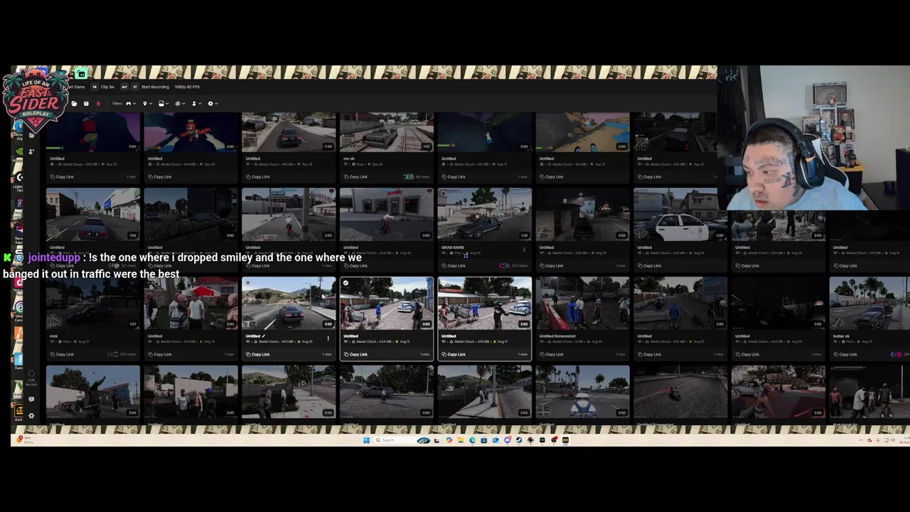Show hidden system tray icons
910x512 pixels.
tap(861, 440)
